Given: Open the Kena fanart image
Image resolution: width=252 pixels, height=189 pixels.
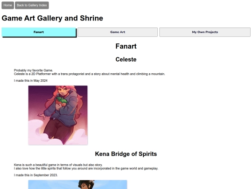Looking at the screenshot, I should coord(77,184).
